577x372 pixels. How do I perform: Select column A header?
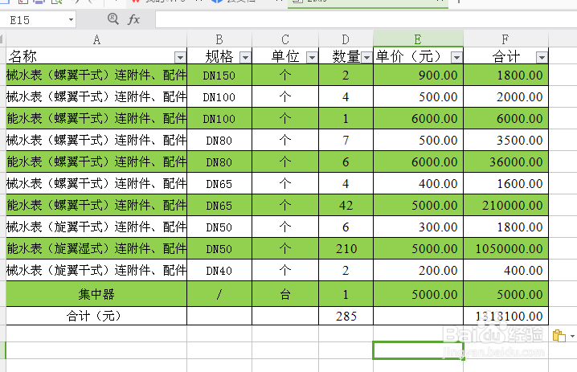[96, 39]
